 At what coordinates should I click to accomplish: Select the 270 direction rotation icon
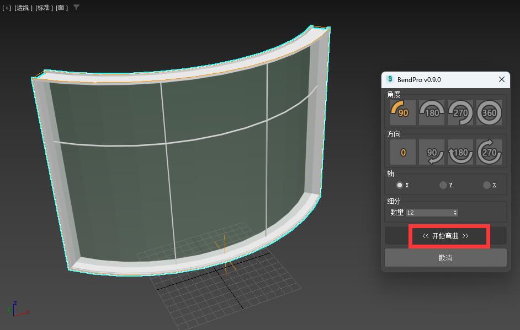point(489,152)
